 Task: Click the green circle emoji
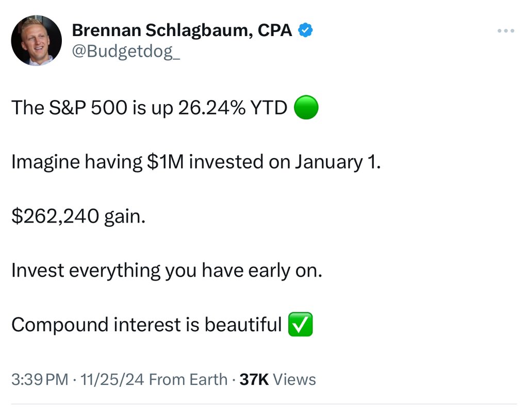[x=306, y=108]
